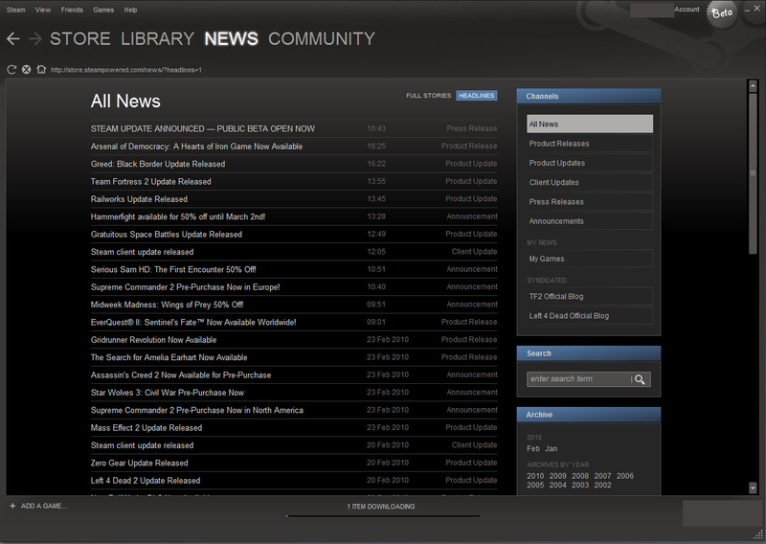Open the 2003 yearly archive
The width and height of the screenshot is (766, 544).
pos(580,486)
